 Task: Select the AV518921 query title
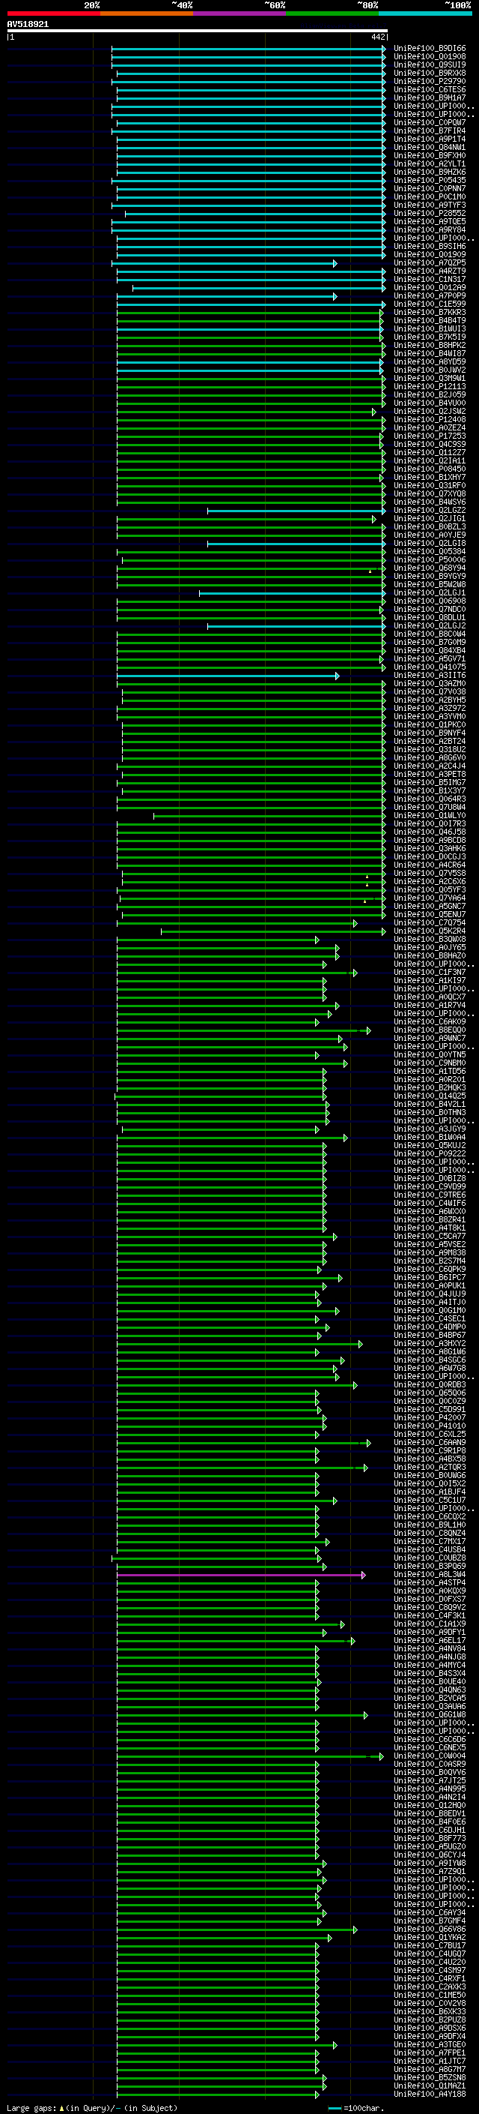(x=28, y=24)
